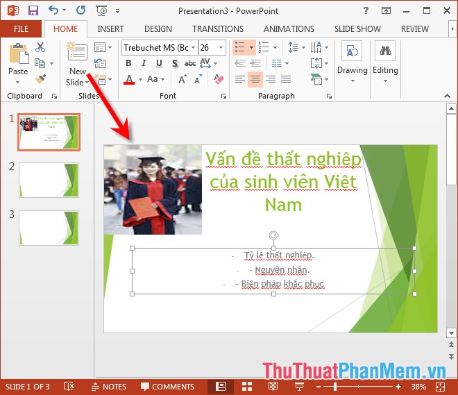Open the Clipboard pane launcher

(54, 96)
